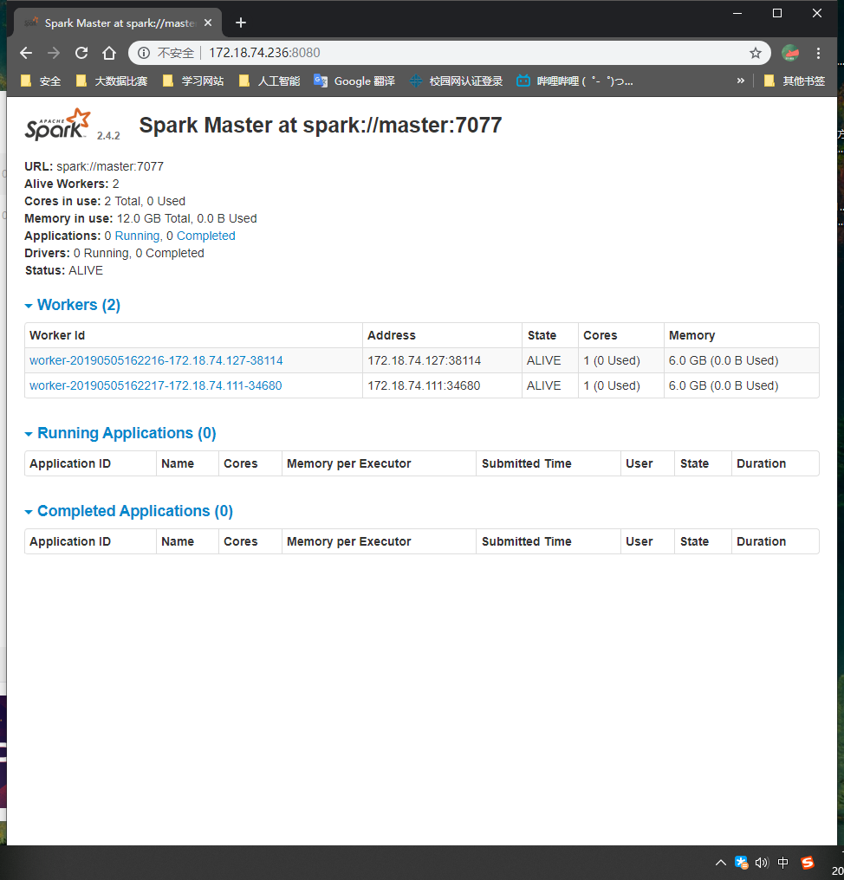Switch the 中 input language indicator
This screenshot has width=844, height=880.
[782, 863]
